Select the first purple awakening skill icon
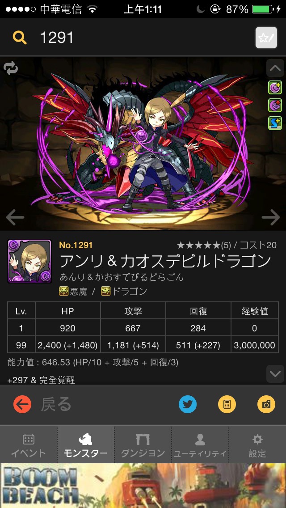 pyautogui.click(x=275, y=88)
